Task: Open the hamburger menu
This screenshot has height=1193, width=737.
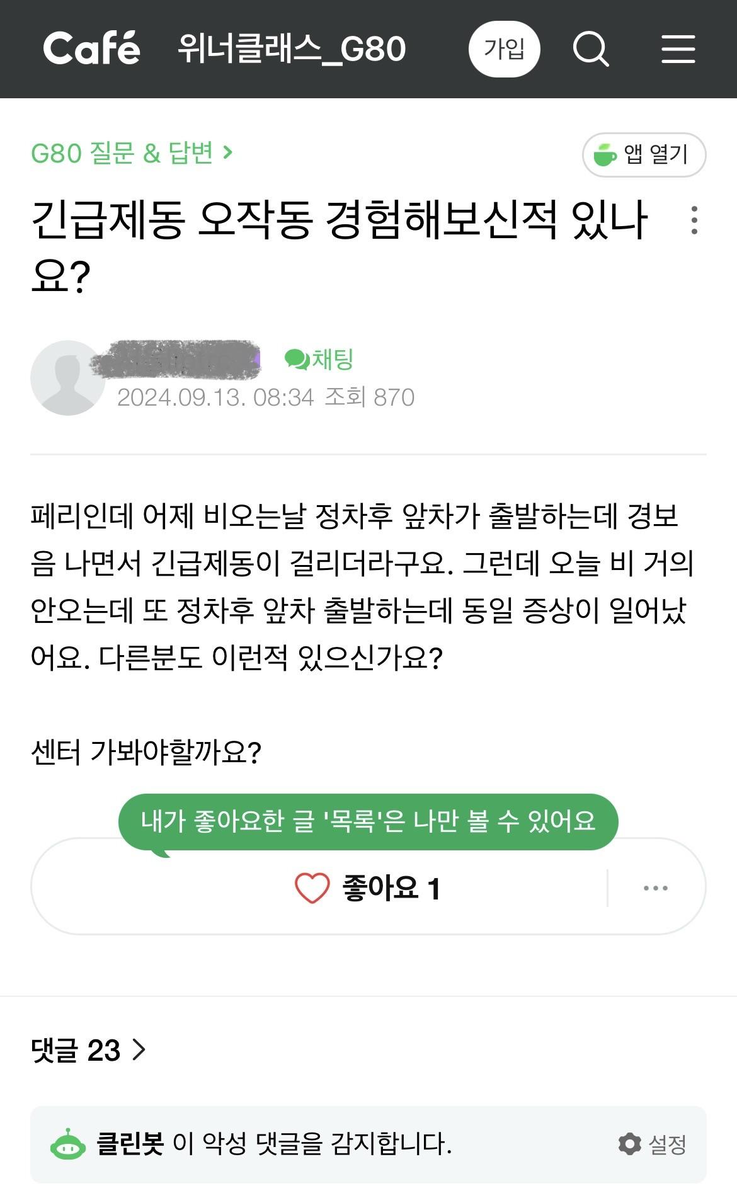Action: pos(678,49)
